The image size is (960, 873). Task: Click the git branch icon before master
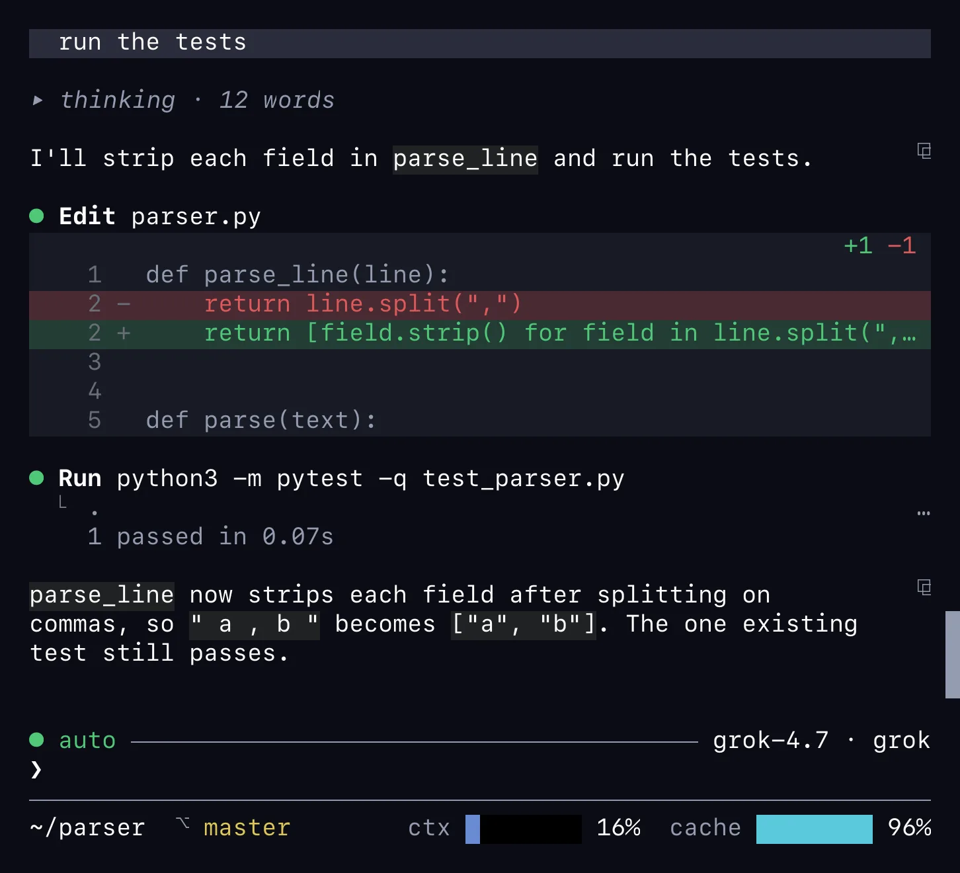[x=182, y=824]
